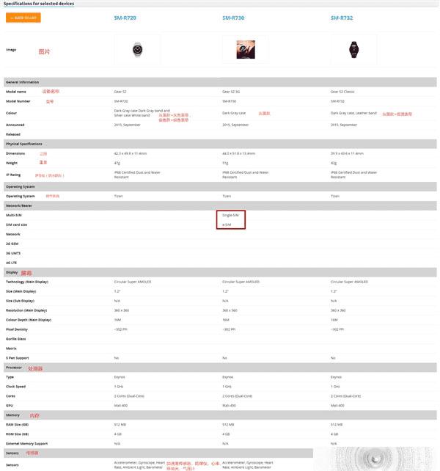Click the 'Resolution (Main Display)' row label
Viewport: 440px width, 471px height.
coord(26,310)
